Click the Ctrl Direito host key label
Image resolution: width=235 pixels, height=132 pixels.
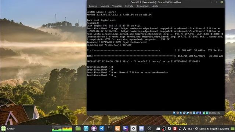[x=214, y=113]
